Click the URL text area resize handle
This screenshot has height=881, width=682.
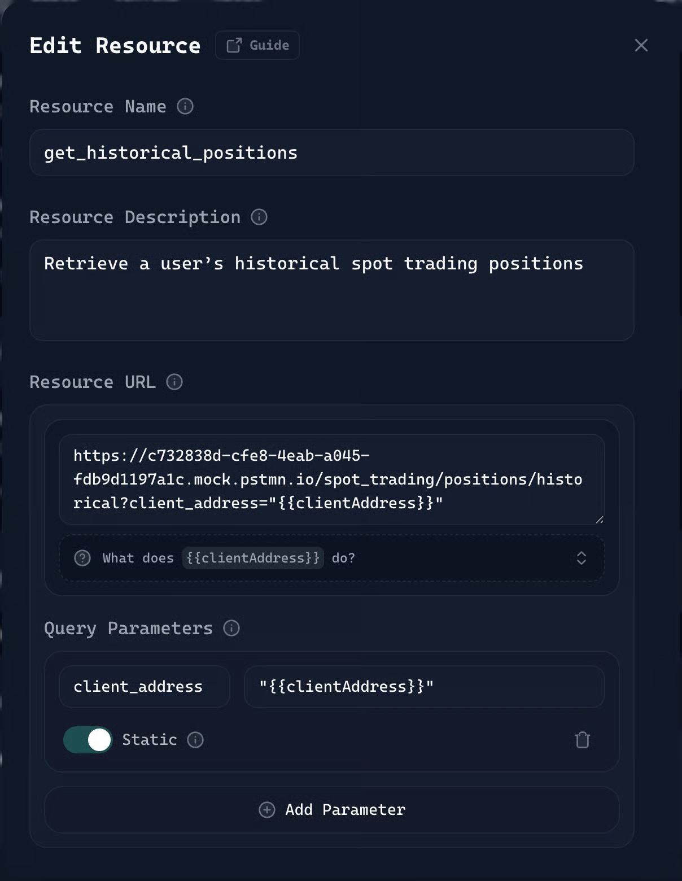tap(600, 520)
